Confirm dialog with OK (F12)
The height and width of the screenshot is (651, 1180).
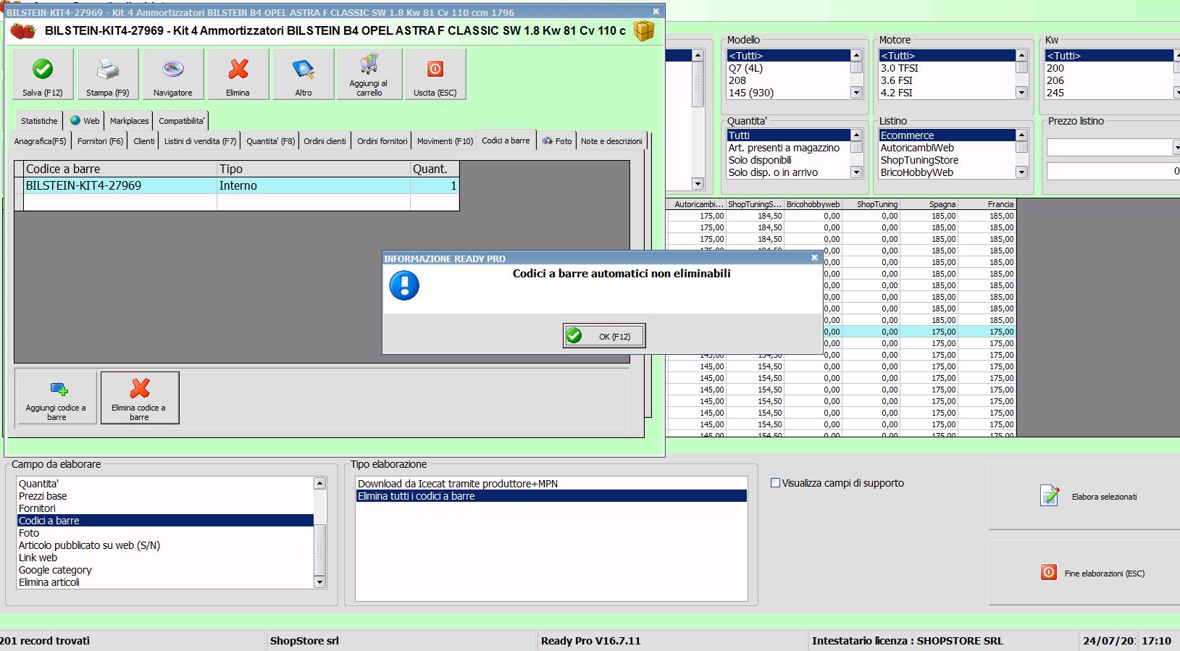pyautogui.click(x=604, y=336)
